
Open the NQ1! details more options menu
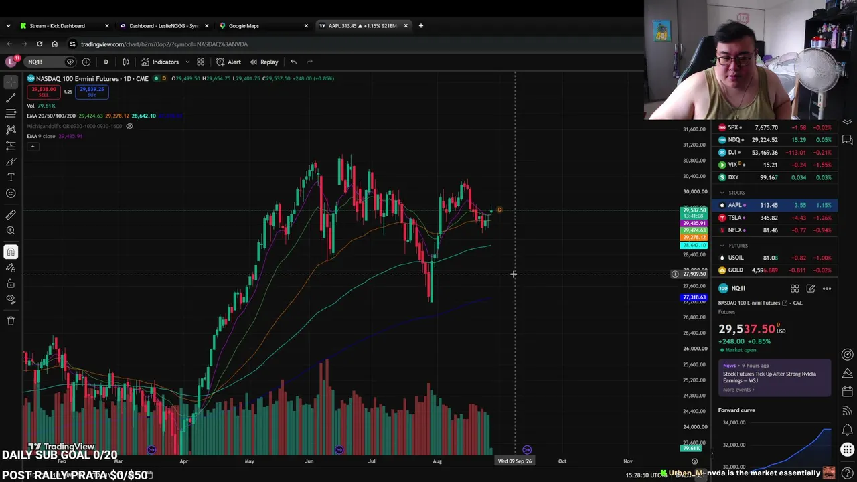pyautogui.click(x=827, y=289)
